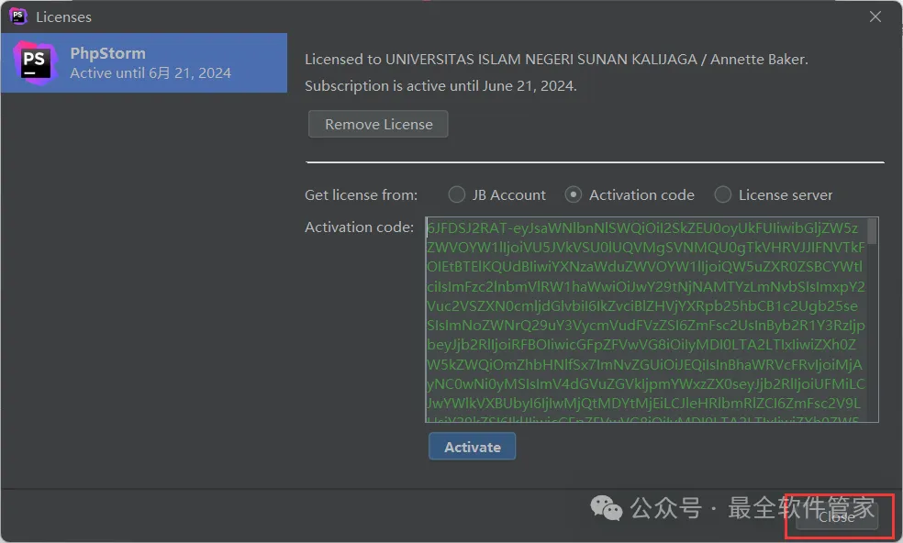Click the Activate button
This screenshot has height=543, width=903.
click(473, 447)
